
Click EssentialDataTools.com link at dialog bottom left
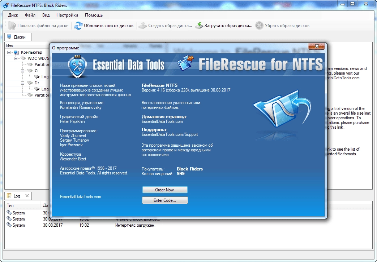(x=80, y=197)
